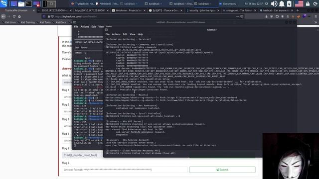This screenshot has height=179, width=319.
Task: Close the hashcat browser tab
Action: tap(292, 10)
